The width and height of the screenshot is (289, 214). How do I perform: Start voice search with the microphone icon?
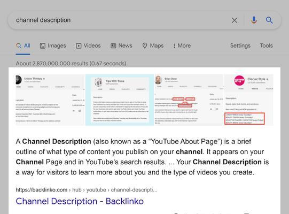pos(254,20)
